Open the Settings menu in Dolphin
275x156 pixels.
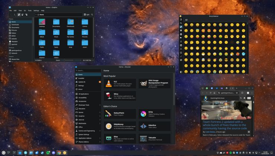point(36,10)
